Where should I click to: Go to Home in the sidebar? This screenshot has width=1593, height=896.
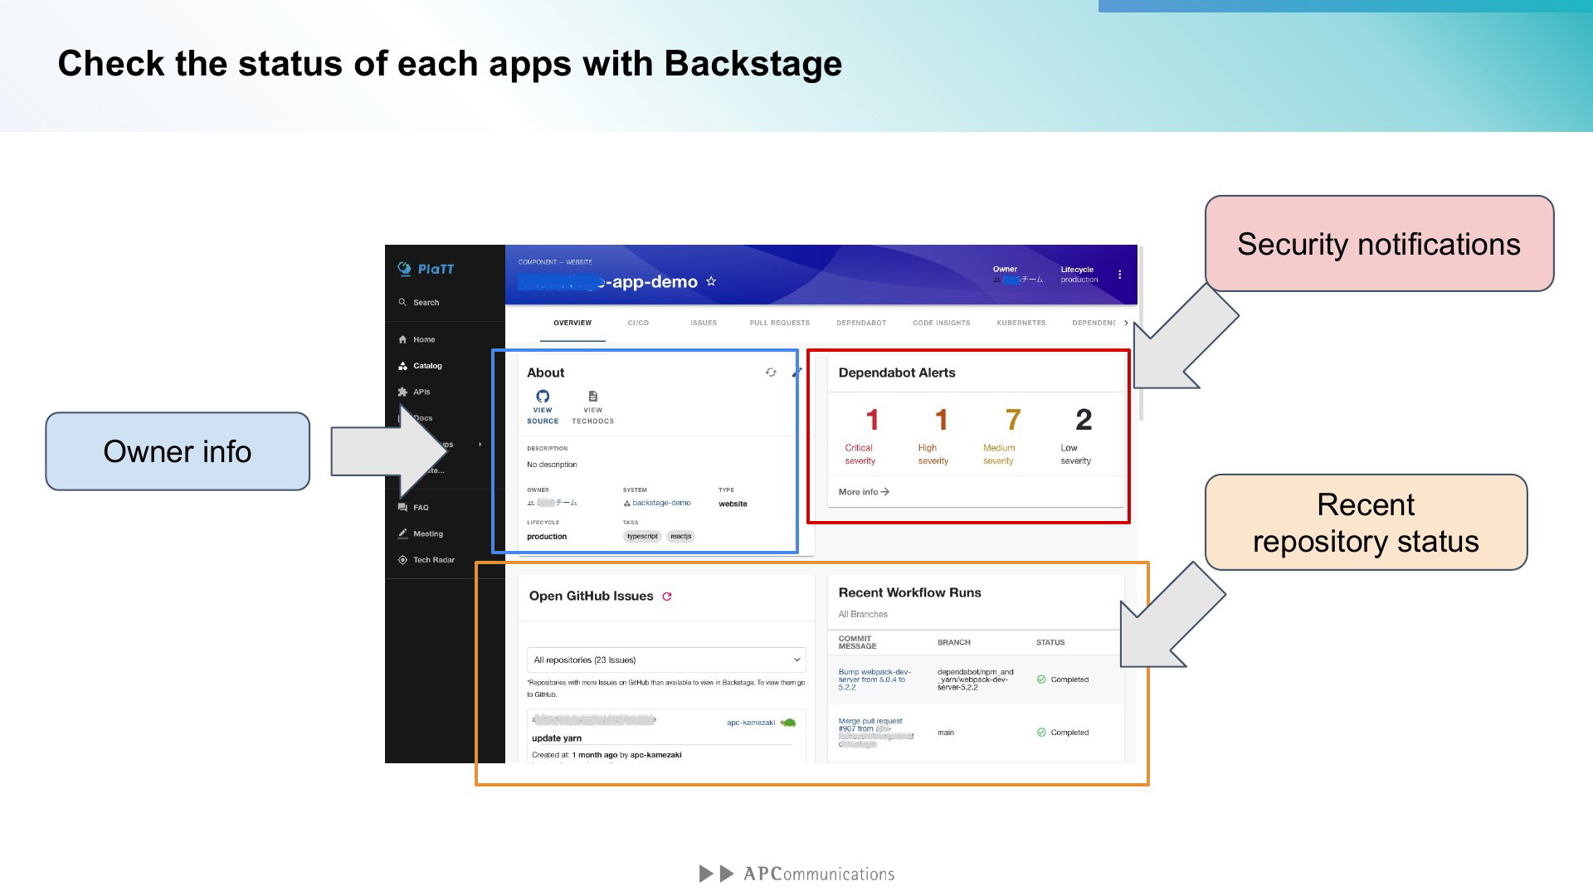click(417, 339)
